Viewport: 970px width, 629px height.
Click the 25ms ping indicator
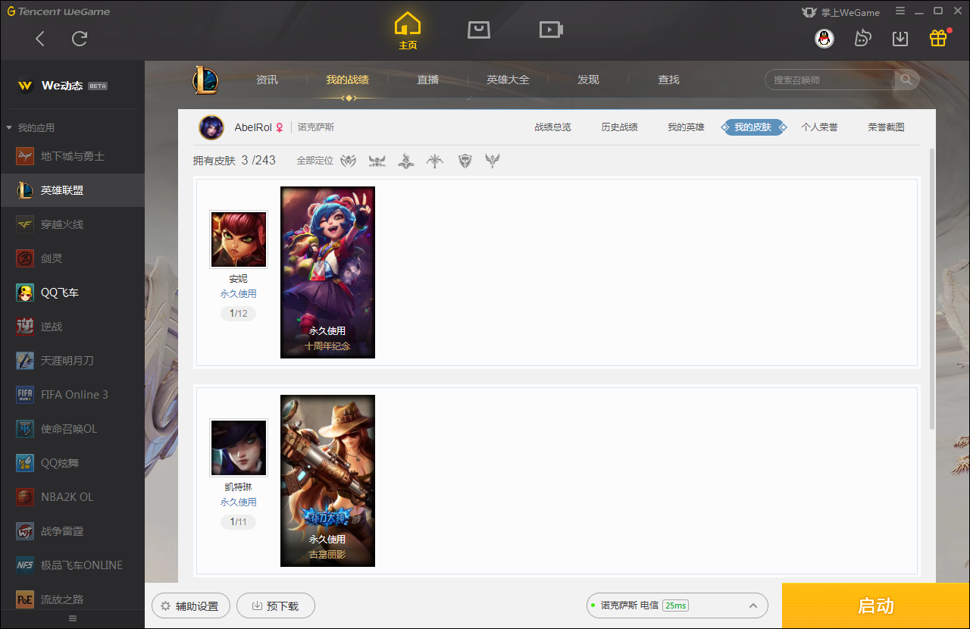[x=675, y=606]
